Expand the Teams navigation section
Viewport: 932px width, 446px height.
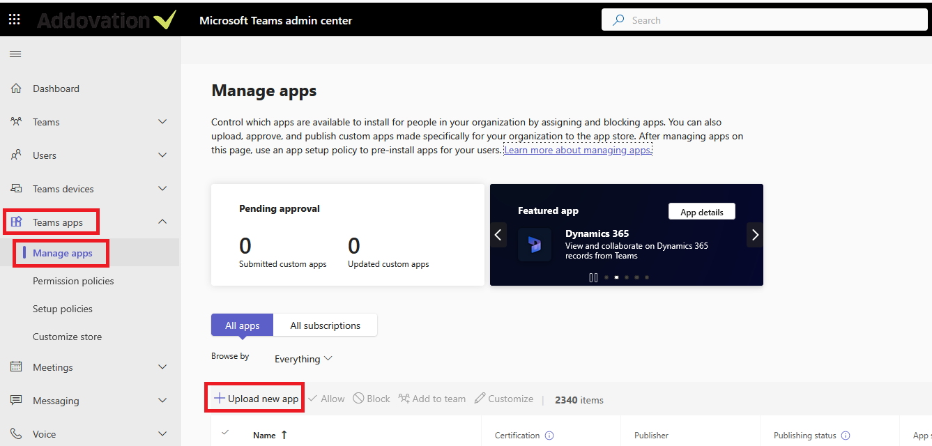coord(162,122)
